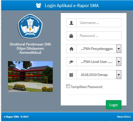Viewport: 133px width, 122px height.
Task: Click the Tut Wuri Handayani logo
Action: [30, 26]
